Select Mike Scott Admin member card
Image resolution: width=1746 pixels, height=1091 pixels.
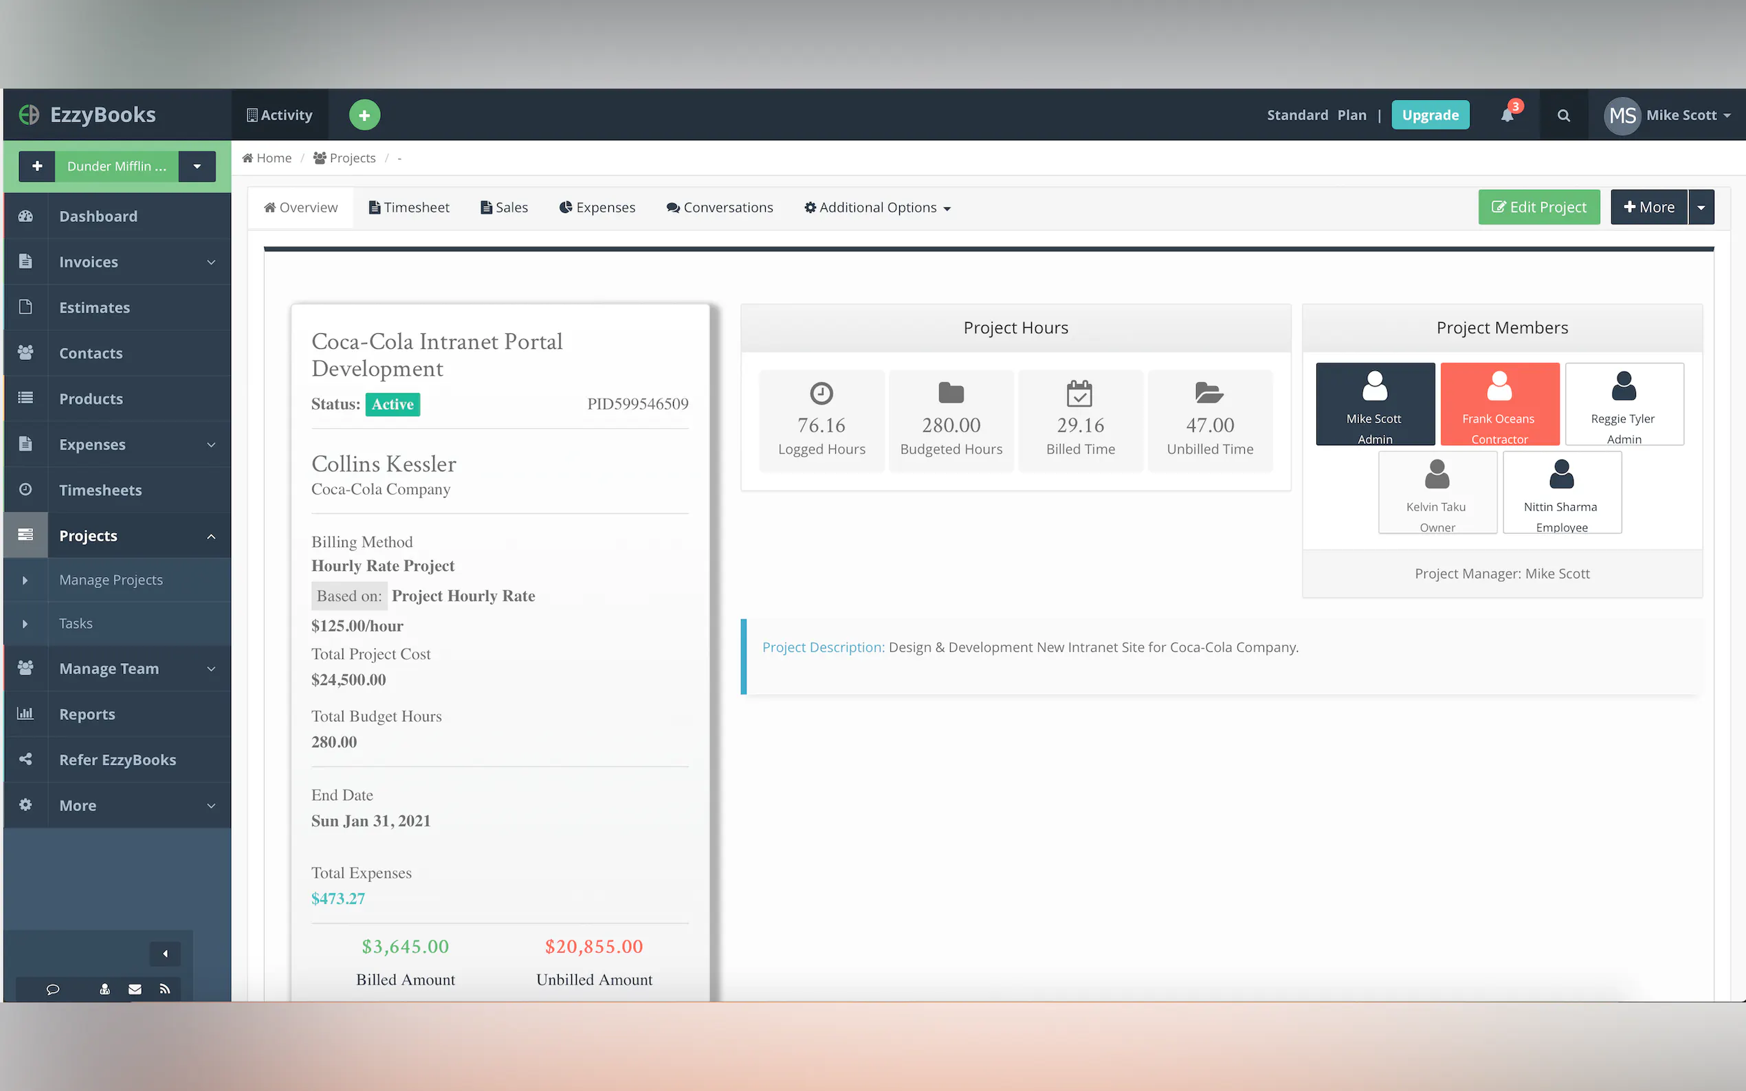[x=1375, y=404]
